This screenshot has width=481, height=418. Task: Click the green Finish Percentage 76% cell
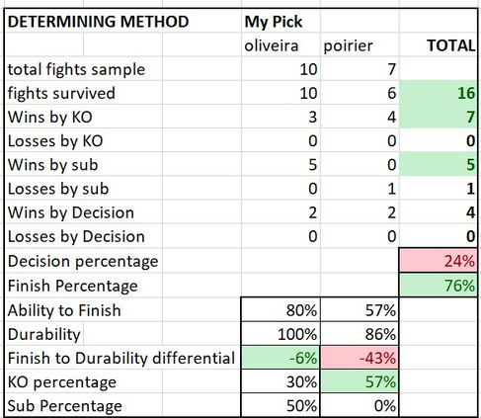(439, 285)
